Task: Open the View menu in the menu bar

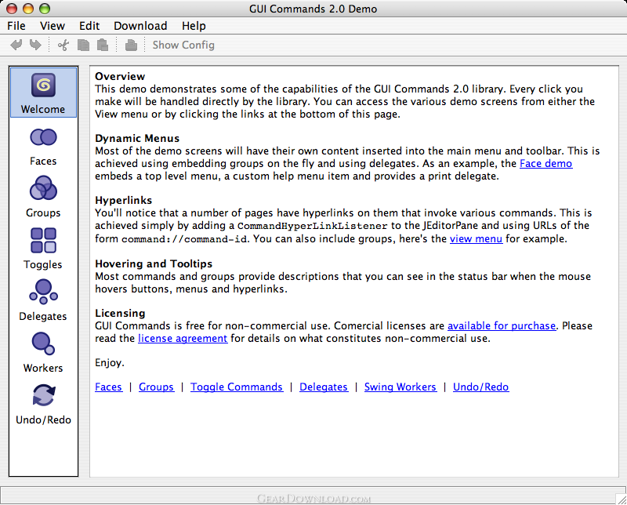Action: pyautogui.click(x=53, y=26)
